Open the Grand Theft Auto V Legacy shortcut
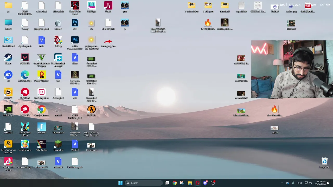This screenshot has width=333, height=187. pyautogui.click(x=42, y=60)
